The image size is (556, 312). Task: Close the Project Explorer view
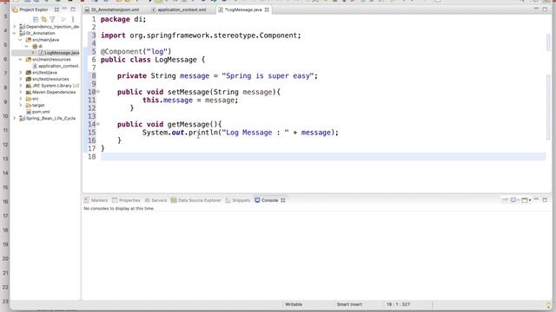56,10
